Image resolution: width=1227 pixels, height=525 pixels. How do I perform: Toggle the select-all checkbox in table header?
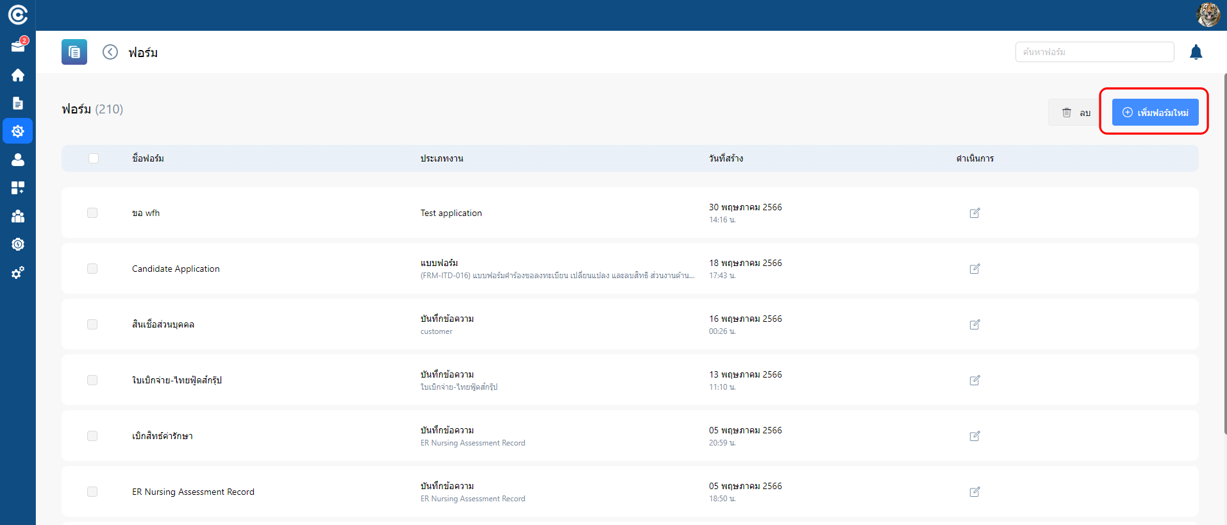[94, 158]
